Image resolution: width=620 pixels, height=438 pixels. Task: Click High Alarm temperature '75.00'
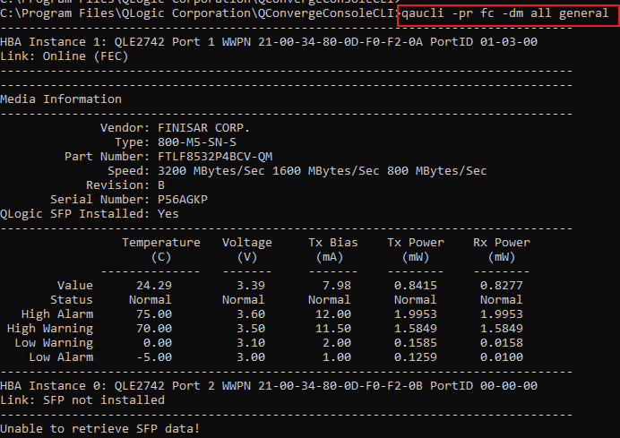pyautogui.click(x=154, y=314)
